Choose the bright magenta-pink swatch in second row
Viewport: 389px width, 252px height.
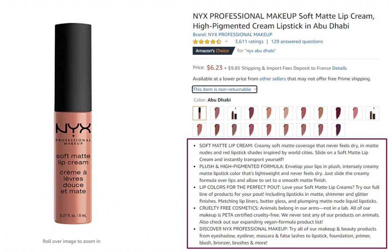coord(251,130)
